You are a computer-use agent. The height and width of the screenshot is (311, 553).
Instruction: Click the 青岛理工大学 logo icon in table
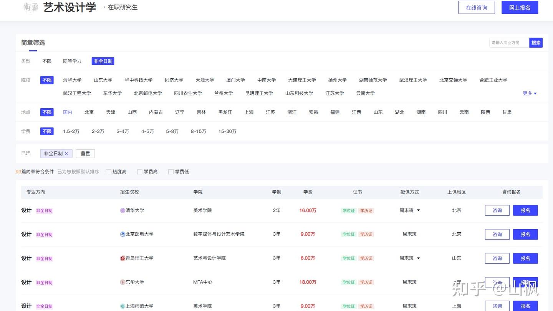pyautogui.click(x=123, y=258)
